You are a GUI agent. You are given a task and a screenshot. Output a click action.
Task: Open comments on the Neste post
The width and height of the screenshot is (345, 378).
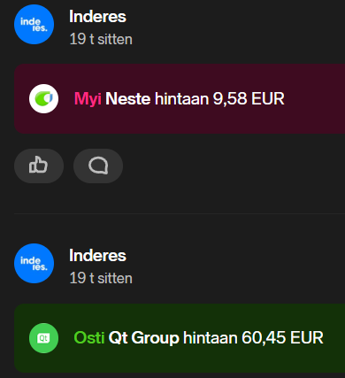tap(98, 166)
